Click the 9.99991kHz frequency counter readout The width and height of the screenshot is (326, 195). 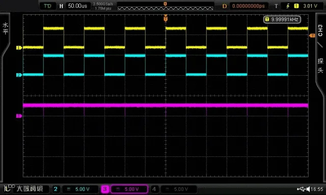pos(282,19)
